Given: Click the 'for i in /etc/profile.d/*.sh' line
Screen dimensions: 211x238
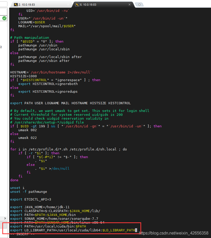Looking at the screenshot, I should (69, 149).
